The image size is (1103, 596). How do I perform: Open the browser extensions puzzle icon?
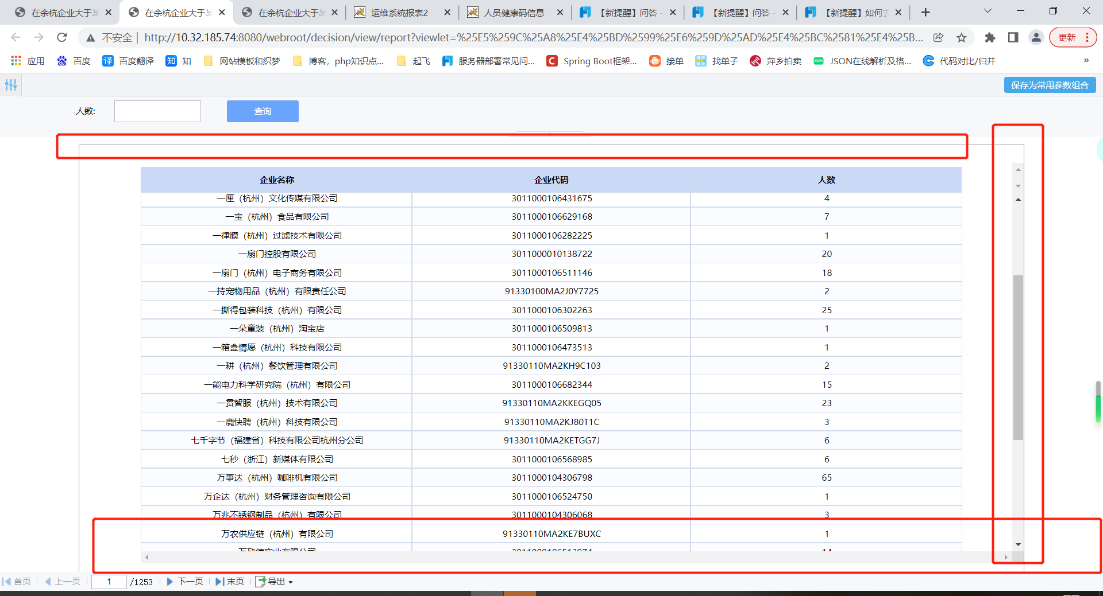tap(990, 38)
